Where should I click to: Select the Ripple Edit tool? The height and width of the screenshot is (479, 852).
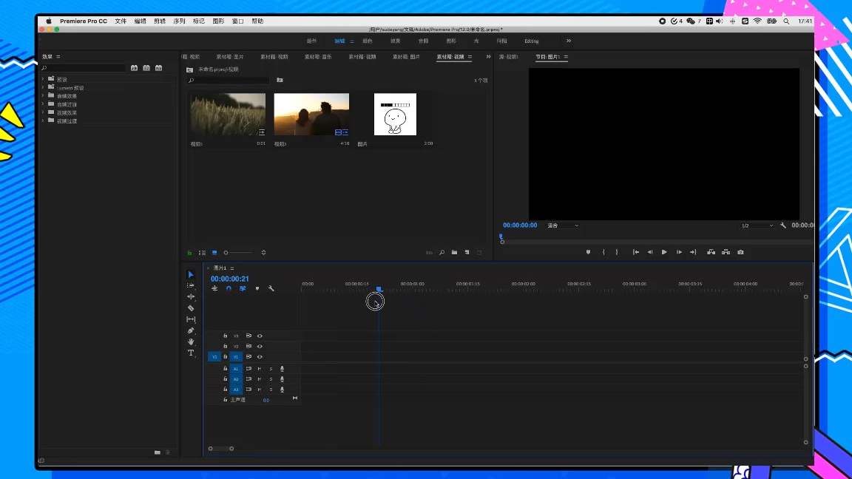point(191,296)
